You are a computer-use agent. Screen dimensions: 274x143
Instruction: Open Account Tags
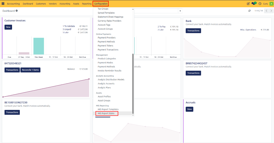[x=104, y=25]
